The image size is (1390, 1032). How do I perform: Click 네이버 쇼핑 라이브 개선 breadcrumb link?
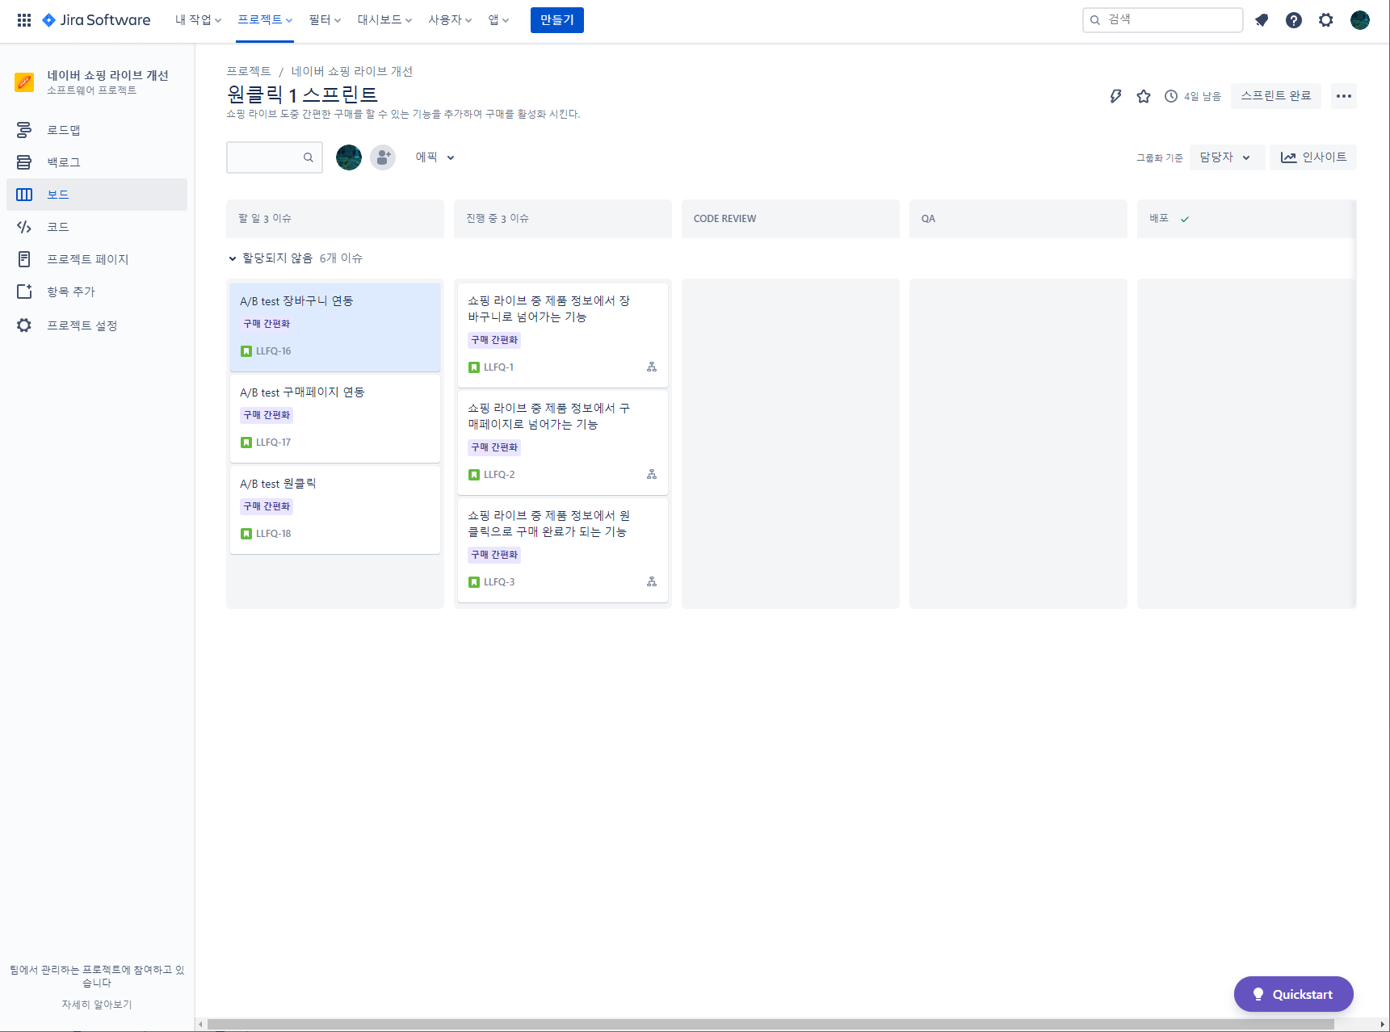click(352, 71)
